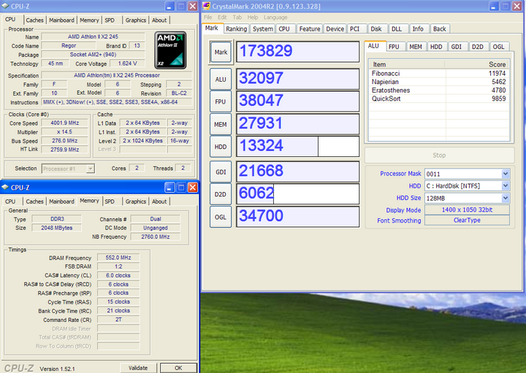Click the HDD score progress bar 13324
The height and width of the screenshot is (373, 526).
(x=298, y=147)
